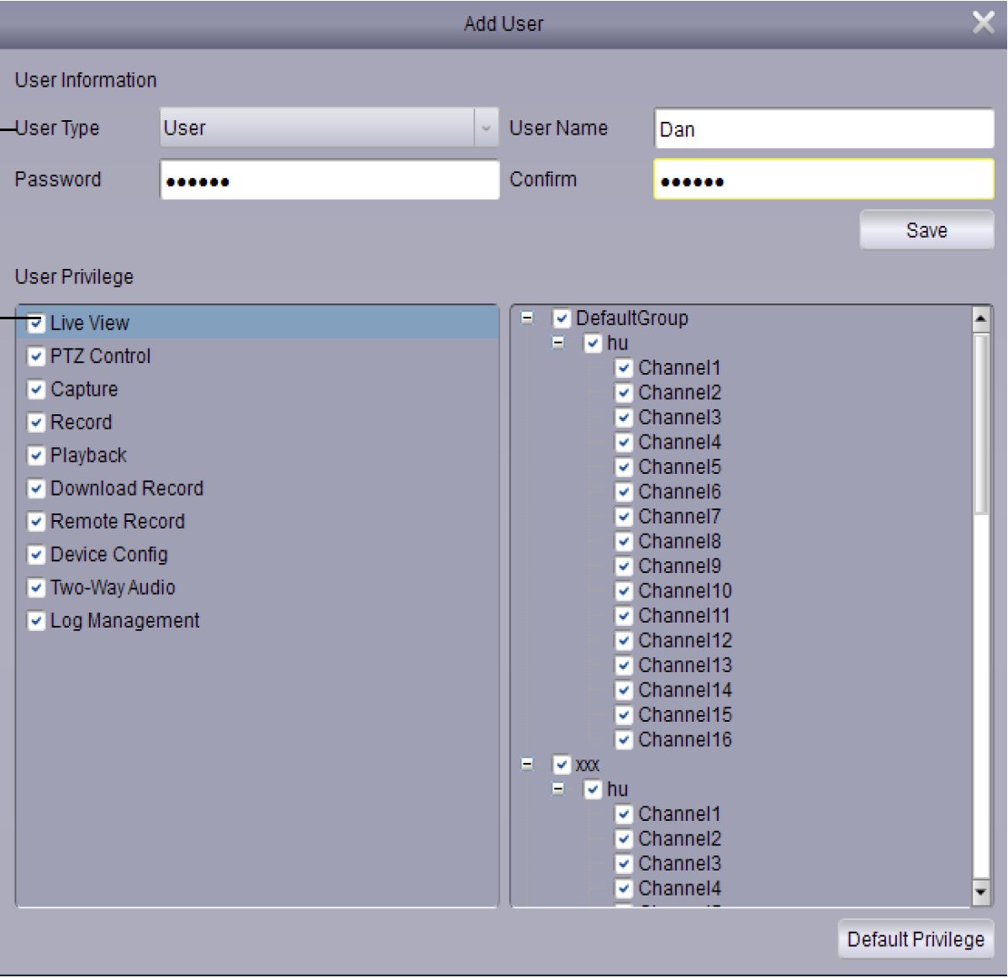Collapse the hu device under DefaultGroup
Screen dimensions: 1008x978
pos(558,343)
